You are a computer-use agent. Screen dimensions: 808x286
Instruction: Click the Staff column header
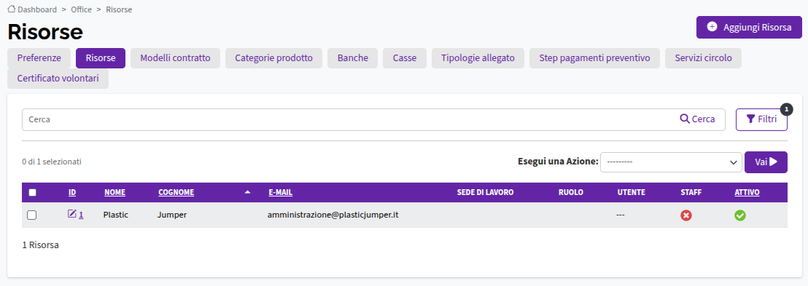click(691, 192)
